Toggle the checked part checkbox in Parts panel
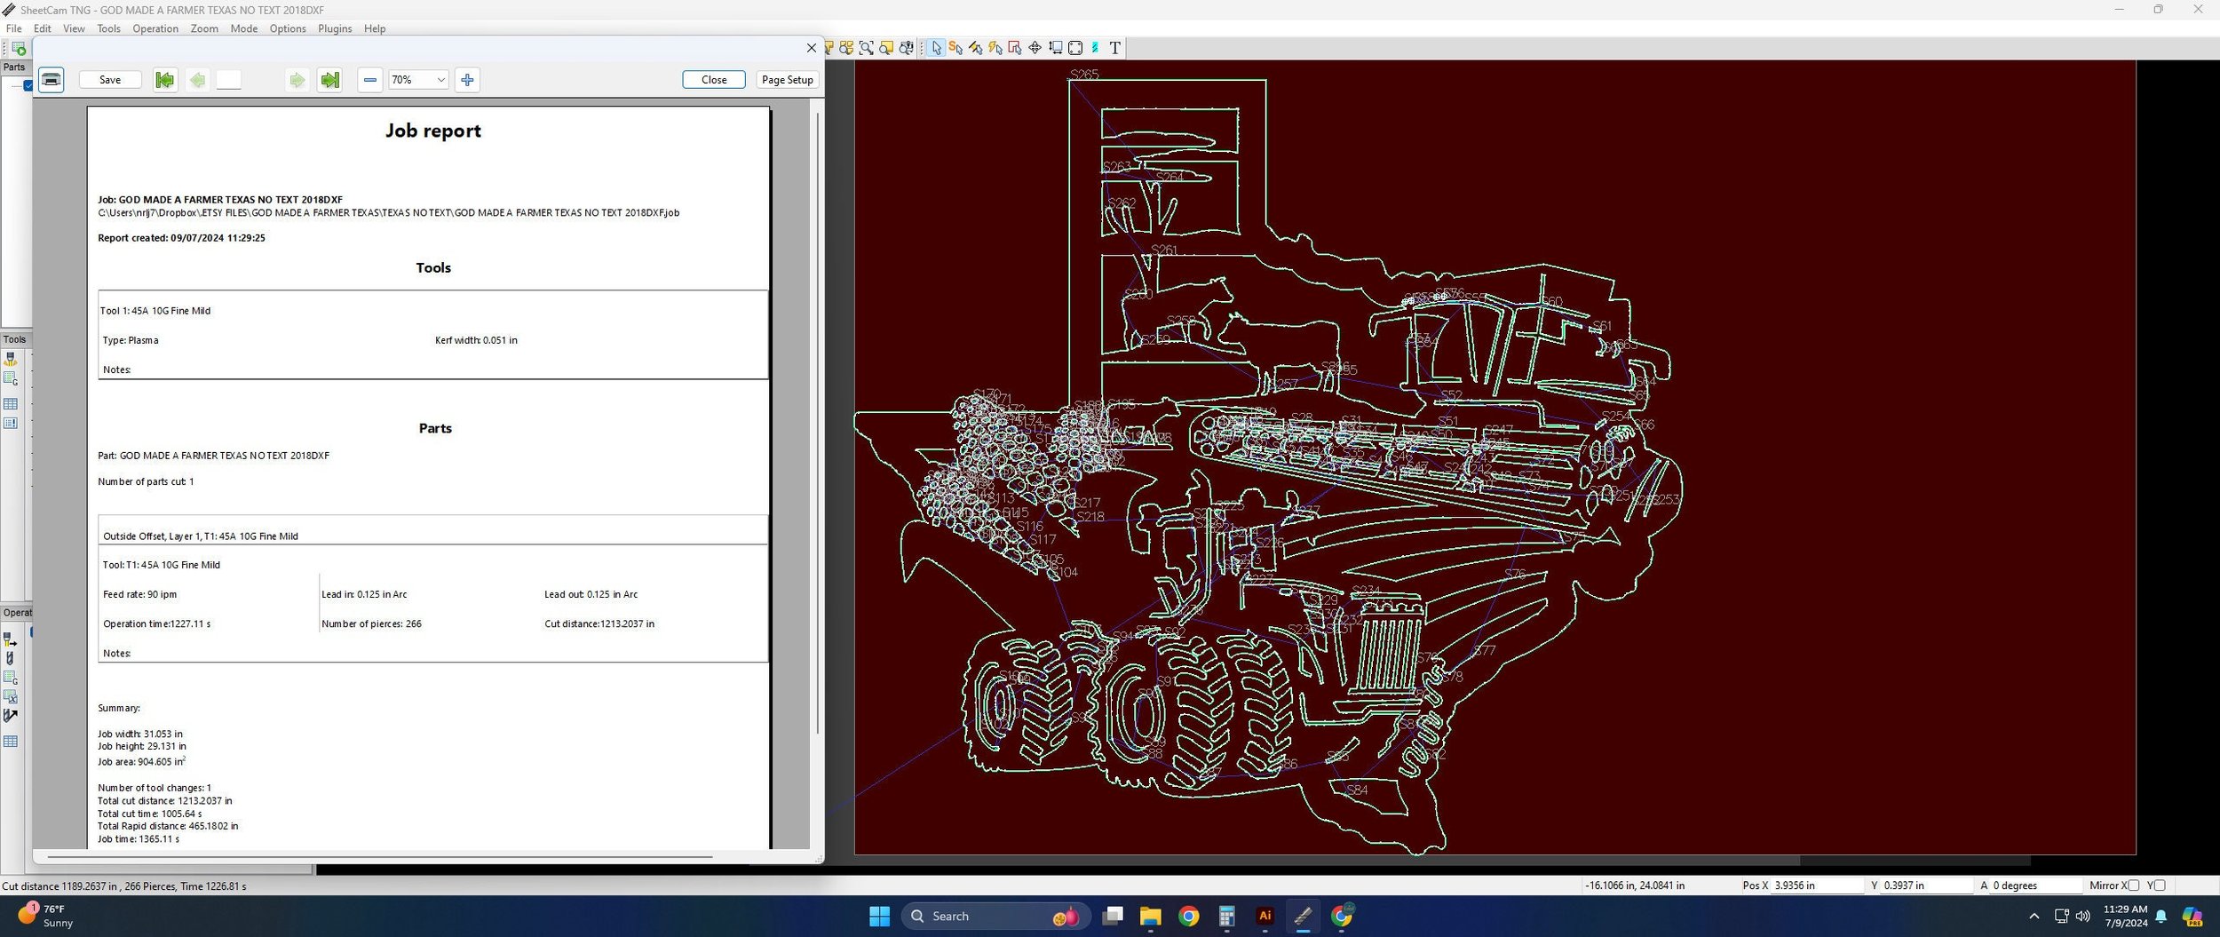Image resolution: width=2220 pixels, height=937 pixels. tap(28, 85)
